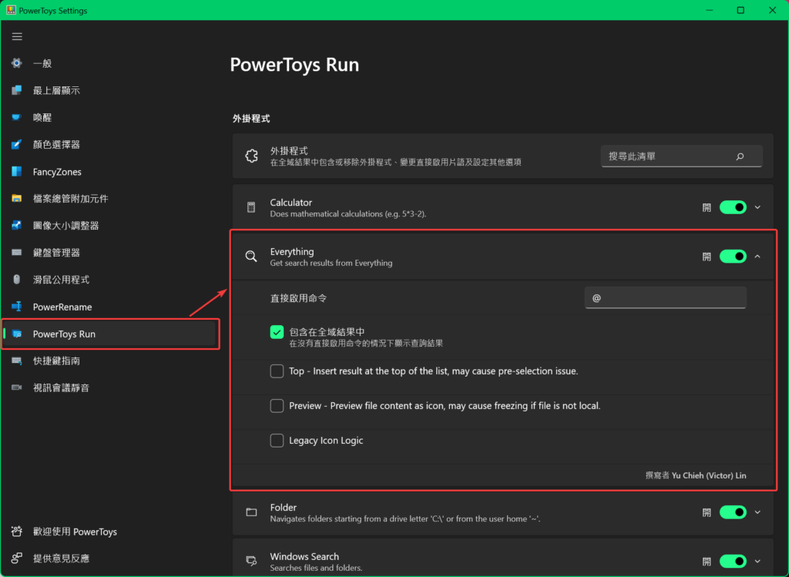Collapse the Everything plugin section

point(757,257)
